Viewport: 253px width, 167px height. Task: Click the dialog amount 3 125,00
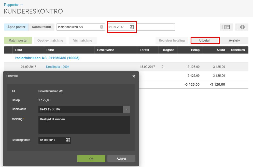44,100
